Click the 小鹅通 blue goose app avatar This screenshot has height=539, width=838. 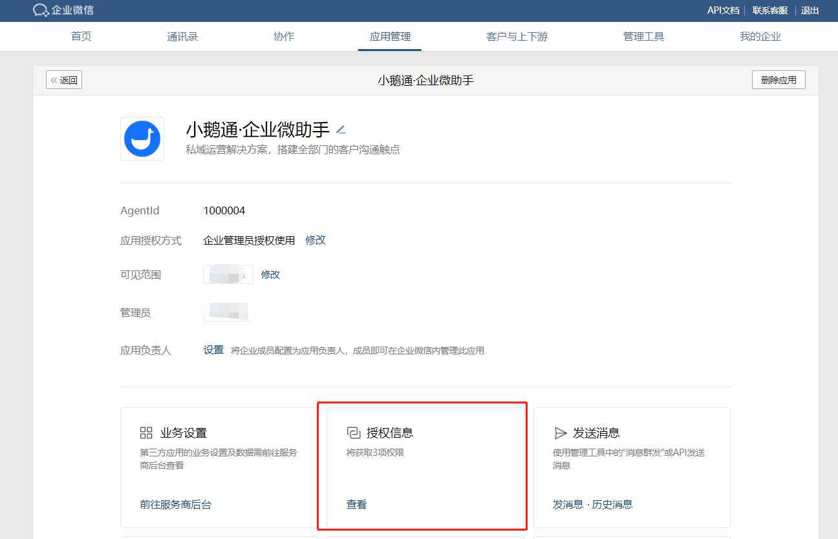click(x=142, y=139)
